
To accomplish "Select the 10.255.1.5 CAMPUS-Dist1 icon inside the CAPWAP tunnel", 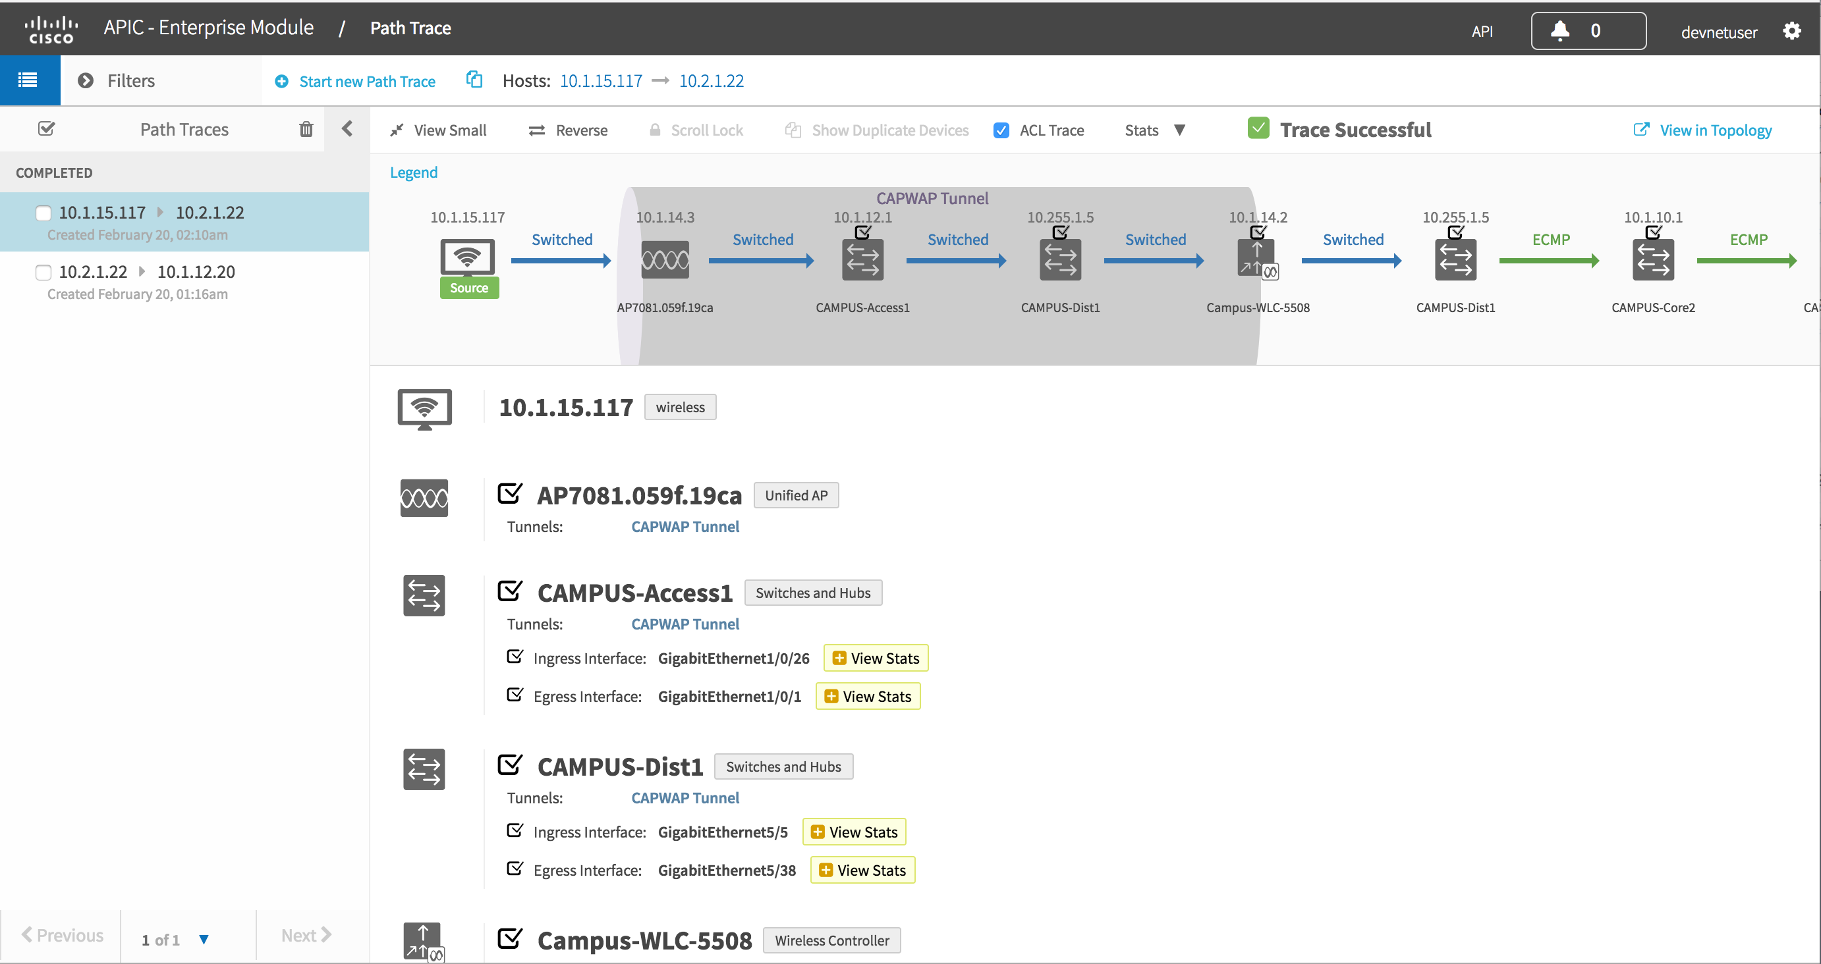I will 1060,260.
